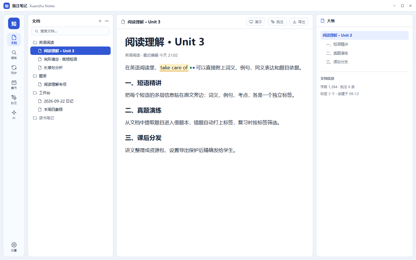Click the annotation dots after take care of
Screen dimensions: 416x260
pyautogui.click(x=192, y=68)
